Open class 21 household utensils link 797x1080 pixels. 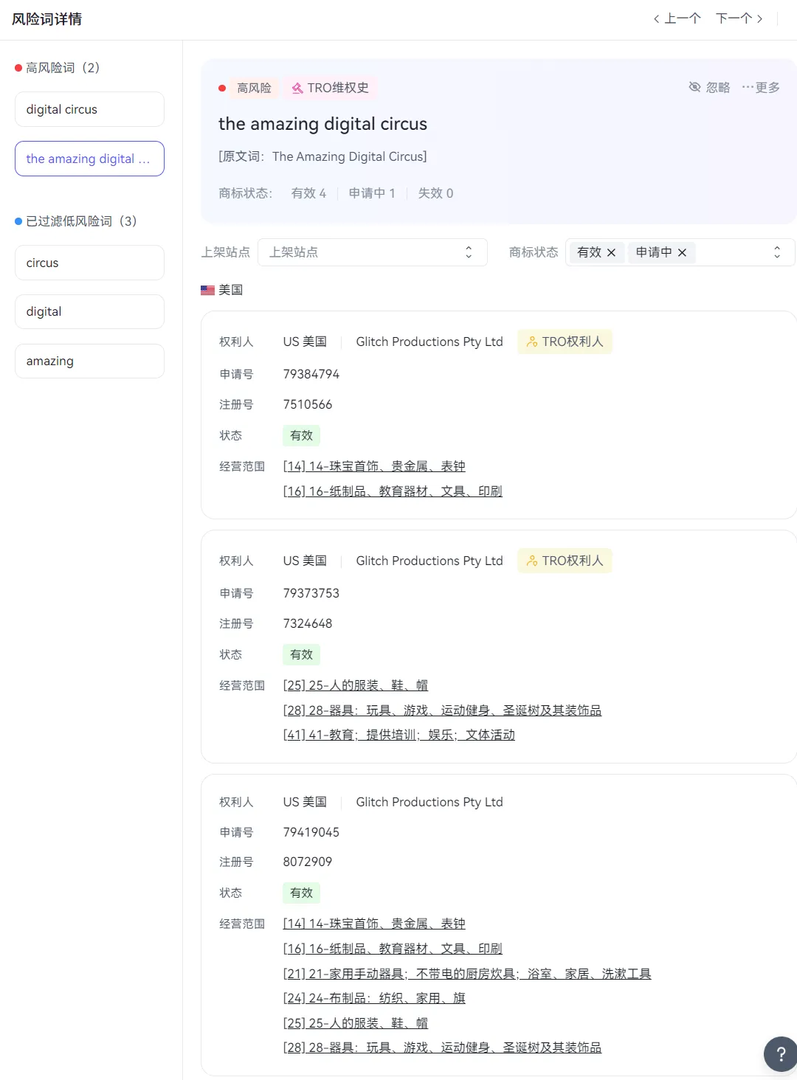coord(467,974)
